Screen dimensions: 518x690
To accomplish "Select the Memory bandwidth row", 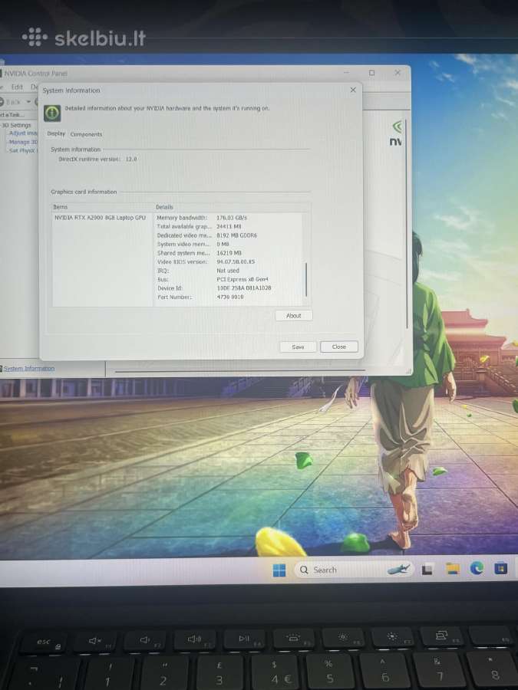I will point(229,218).
